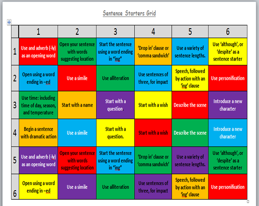Click column header number 6
Image resolution: width=259 pixels, height=206 pixels.
point(228,32)
